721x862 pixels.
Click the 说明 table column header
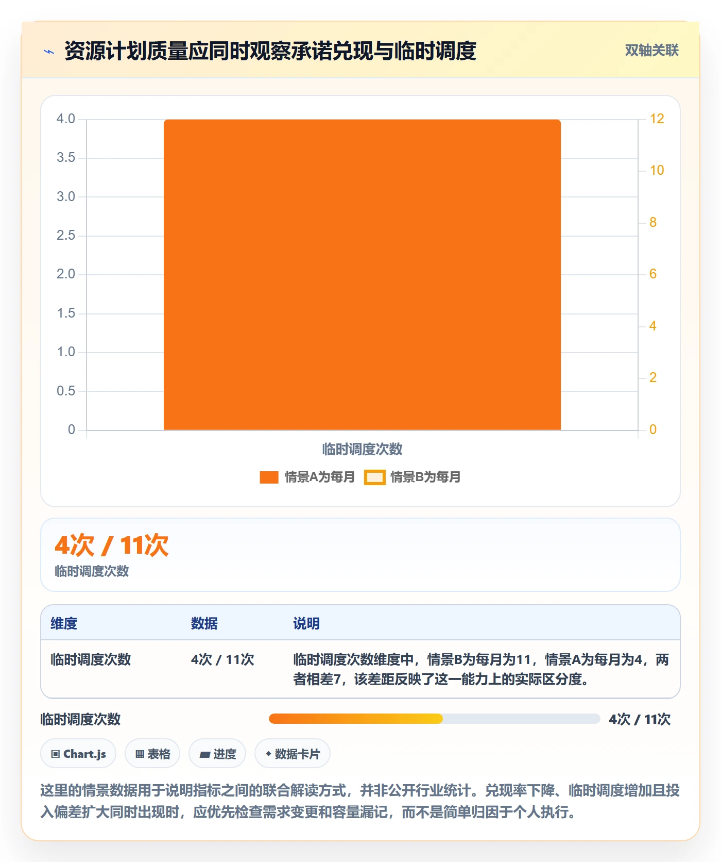pos(306,623)
